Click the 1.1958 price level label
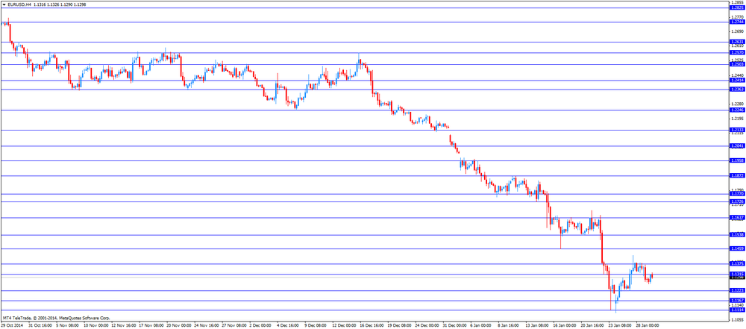The height and width of the screenshot is (329, 746). (736, 160)
